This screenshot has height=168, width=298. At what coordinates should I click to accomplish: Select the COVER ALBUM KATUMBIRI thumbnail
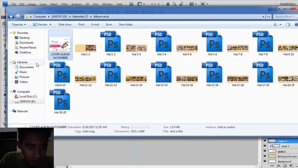(x=60, y=44)
